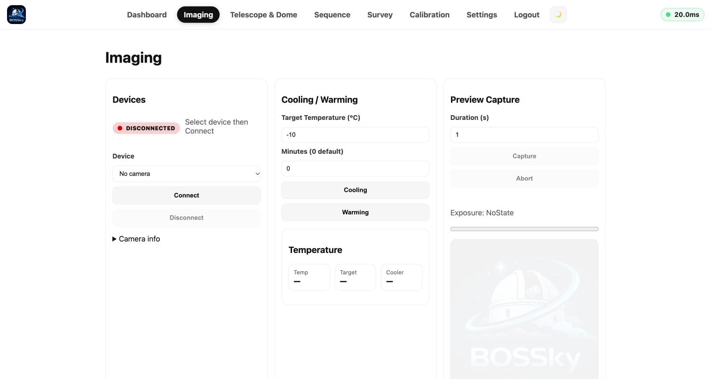Click the Disconnect button

coord(186,218)
